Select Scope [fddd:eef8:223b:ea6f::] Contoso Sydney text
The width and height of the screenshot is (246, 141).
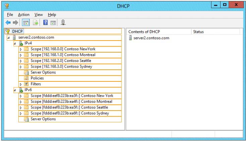(x=70, y=113)
